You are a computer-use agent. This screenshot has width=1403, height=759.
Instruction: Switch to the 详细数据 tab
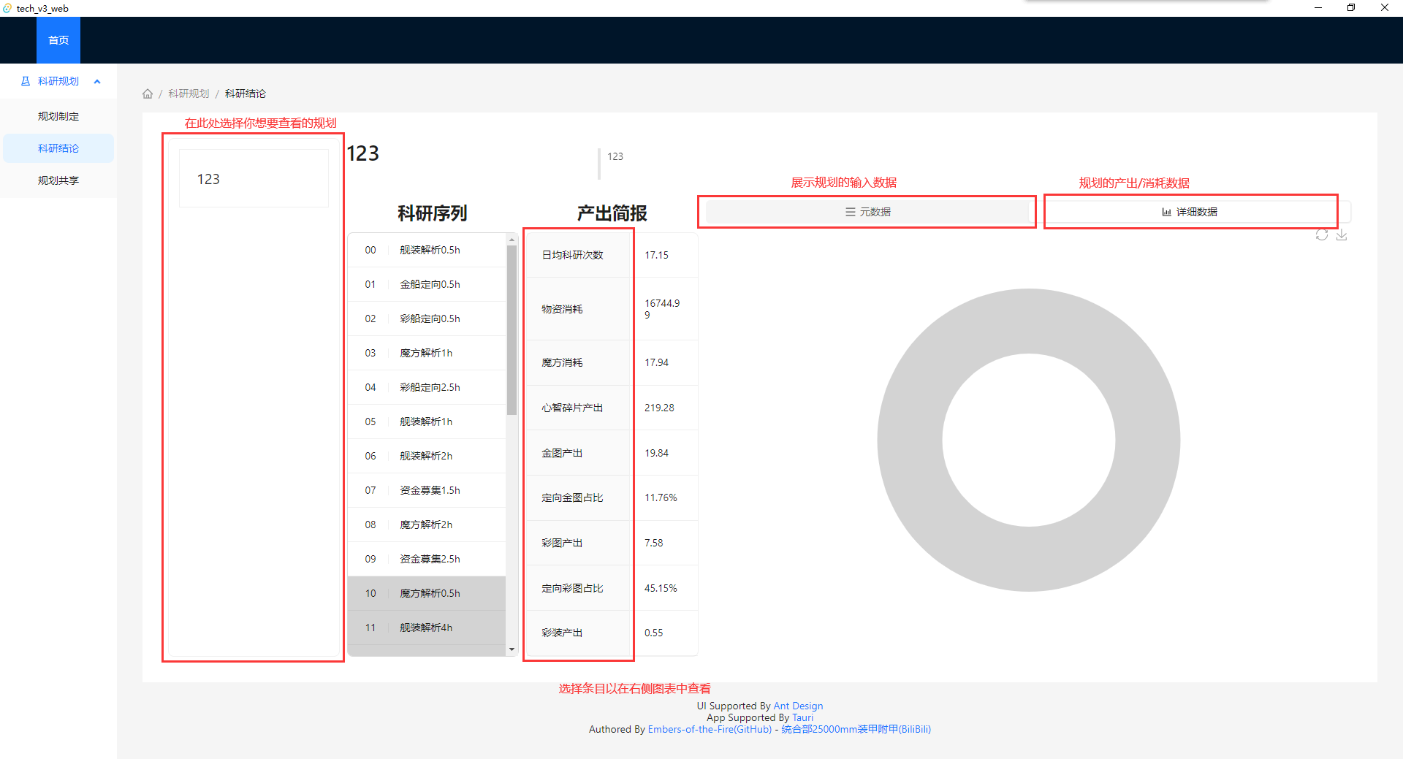pos(1190,212)
